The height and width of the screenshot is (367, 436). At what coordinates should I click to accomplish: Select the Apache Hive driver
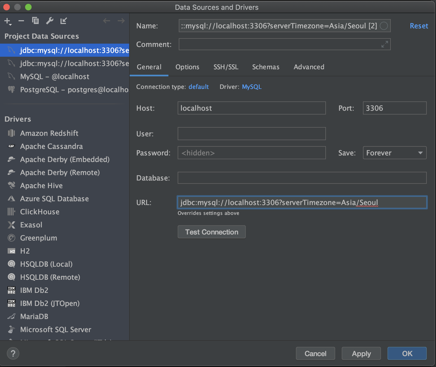point(65,185)
